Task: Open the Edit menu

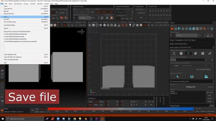Action: pos(6,4)
